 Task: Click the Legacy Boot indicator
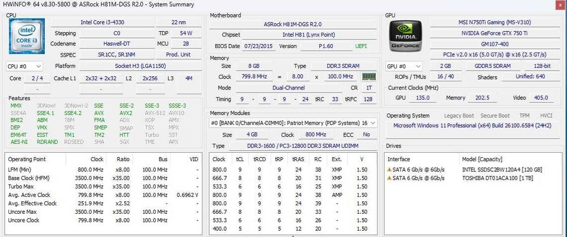[459, 116]
